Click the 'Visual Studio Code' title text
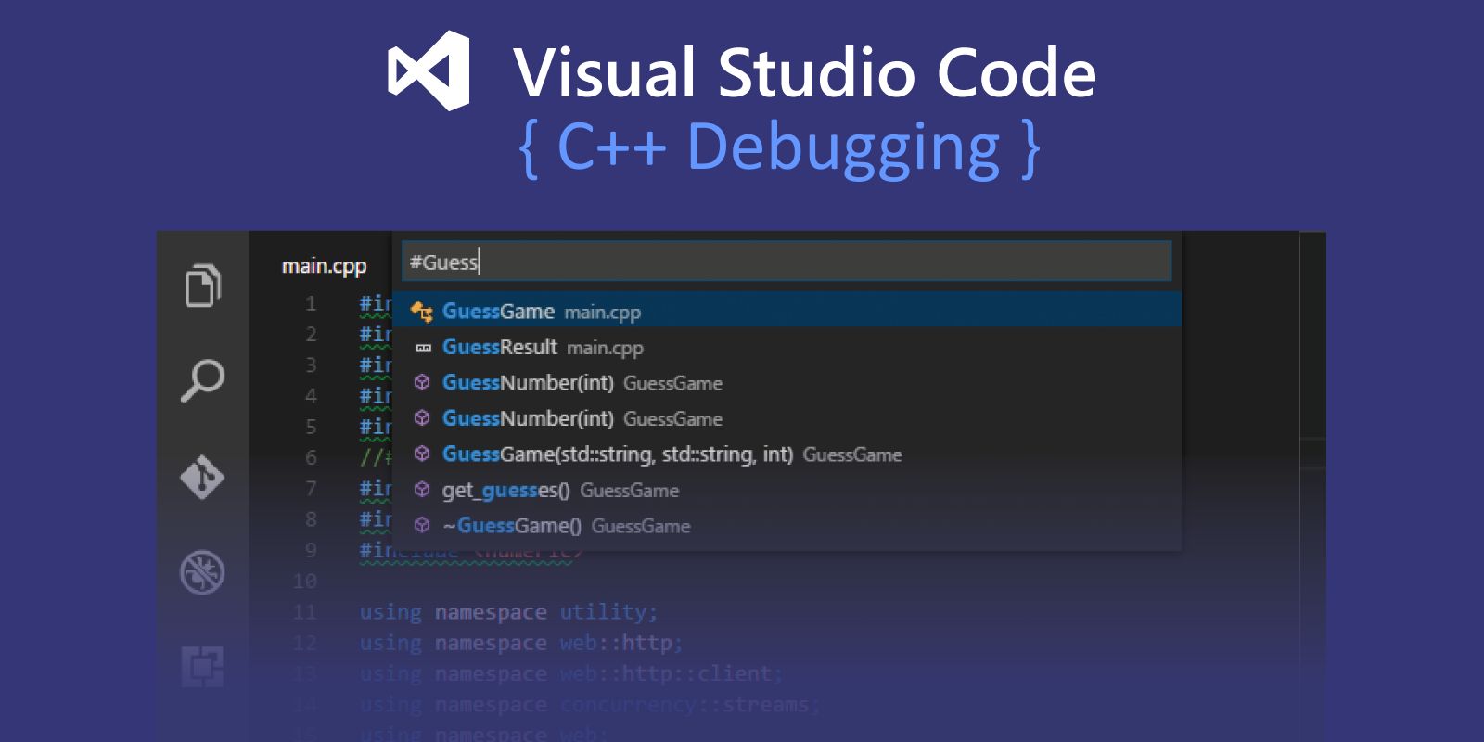Viewport: 1484px width, 742px height. (x=805, y=72)
